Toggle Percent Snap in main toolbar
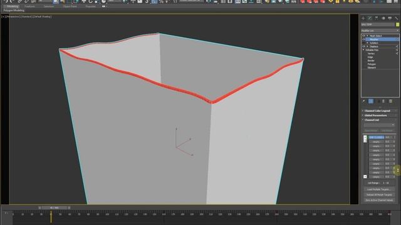The width and height of the screenshot is (401, 225). tap(161, 1)
